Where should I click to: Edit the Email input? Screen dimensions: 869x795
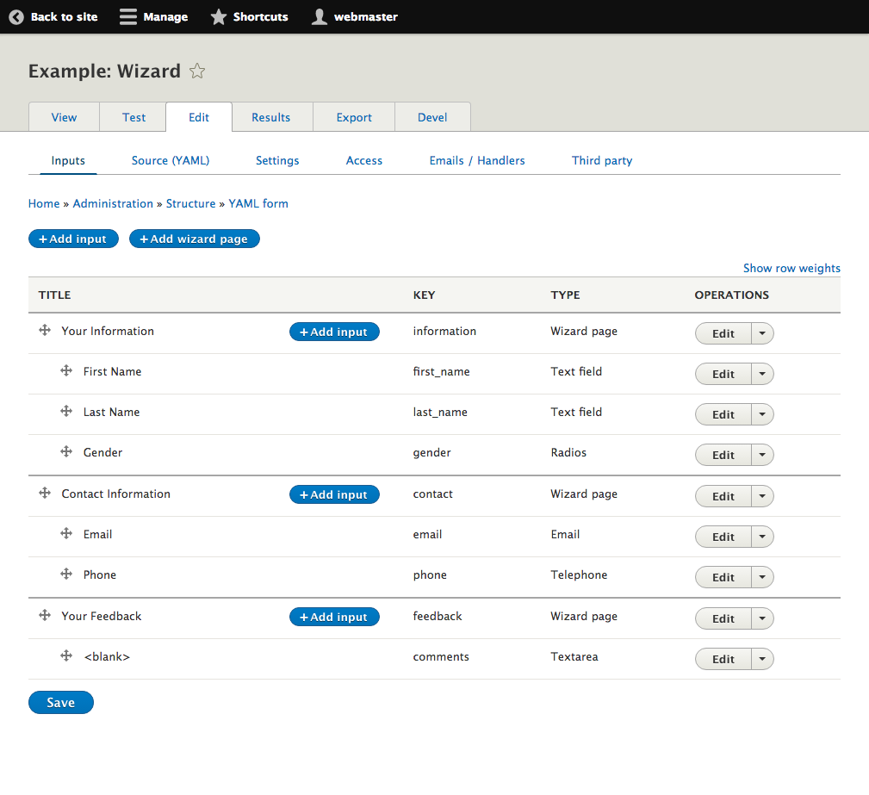click(723, 537)
